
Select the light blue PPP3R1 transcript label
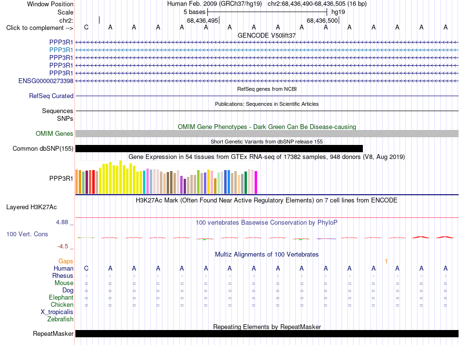coord(61,50)
